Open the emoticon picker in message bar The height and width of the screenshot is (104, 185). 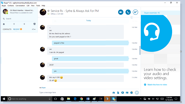(132, 93)
